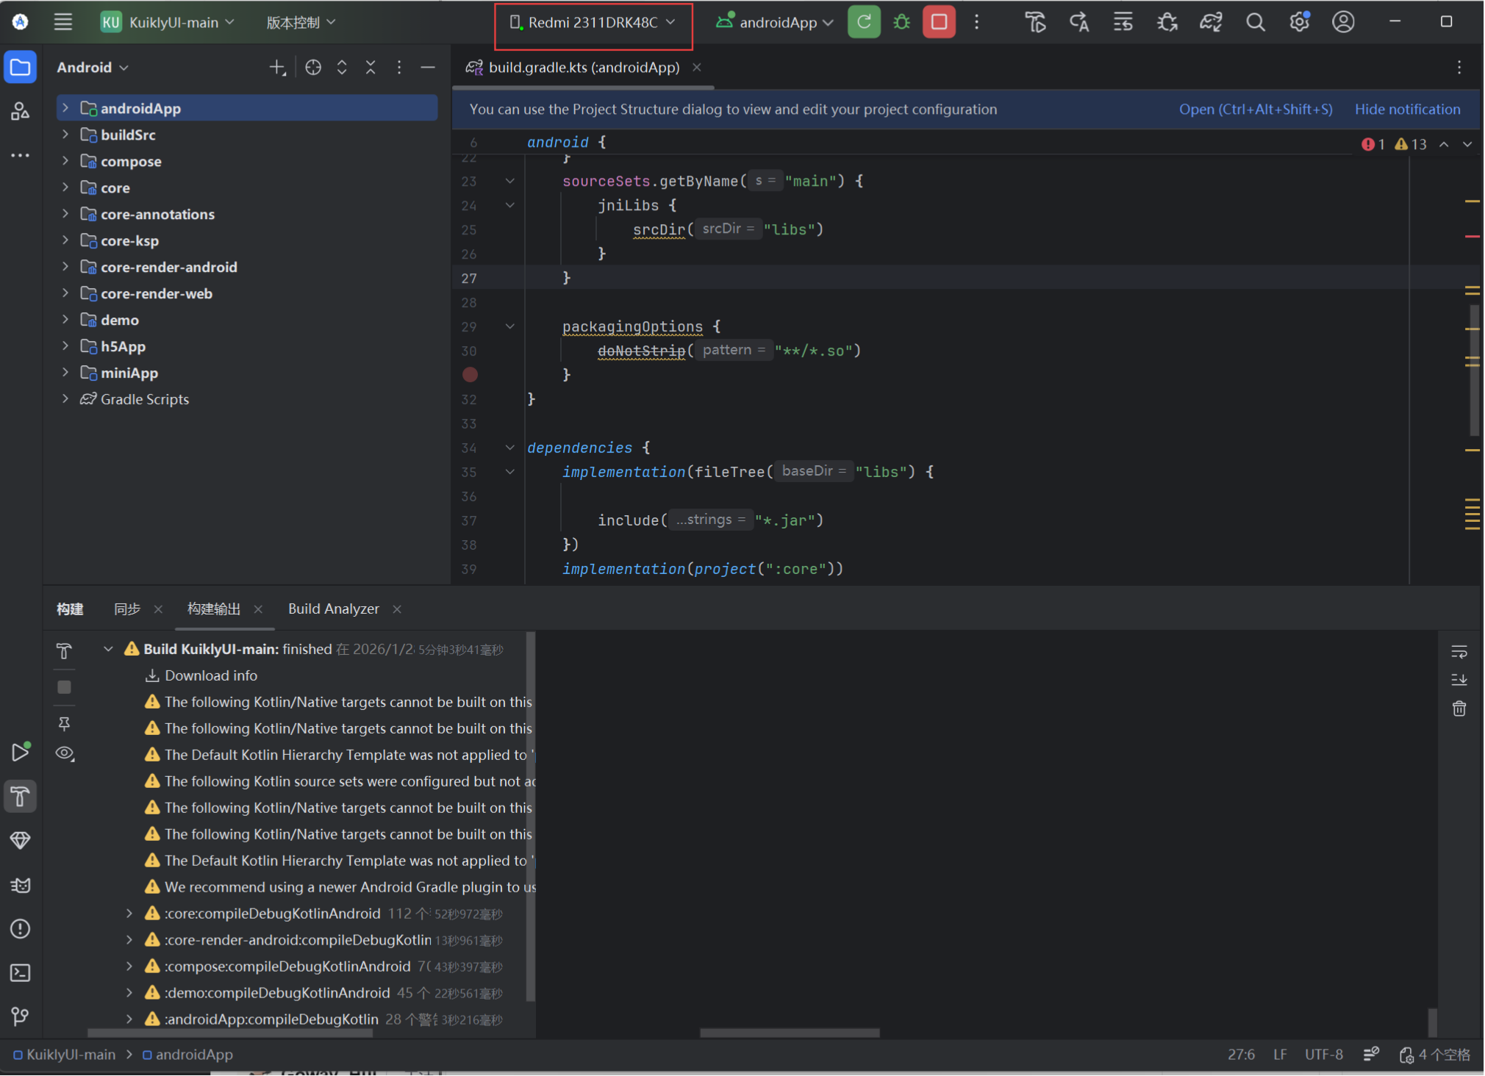Screen dimensions: 1485x1076
Task: Click the Stop run button
Action: point(939,22)
